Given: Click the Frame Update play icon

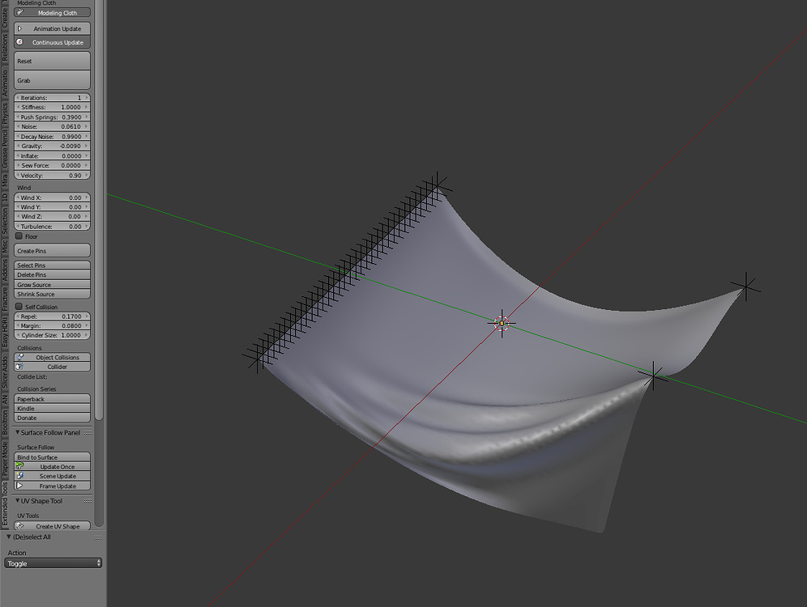Looking at the screenshot, I should pyautogui.click(x=19, y=485).
